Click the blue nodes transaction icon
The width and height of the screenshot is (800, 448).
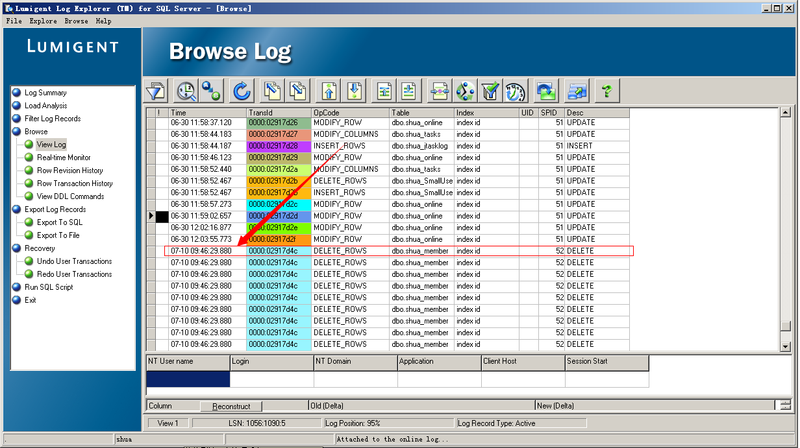pos(465,91)
